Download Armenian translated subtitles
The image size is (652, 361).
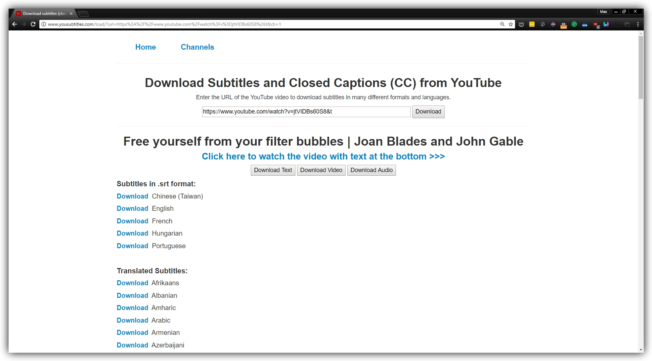point(132,333)
